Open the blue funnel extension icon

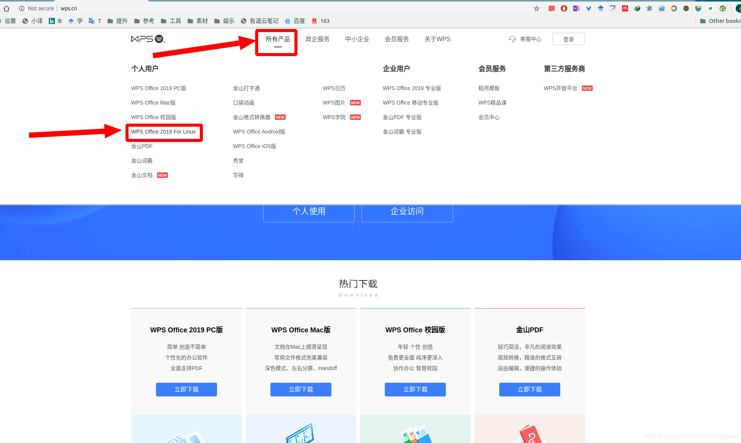pyautogui.click(x=588, y=8)
